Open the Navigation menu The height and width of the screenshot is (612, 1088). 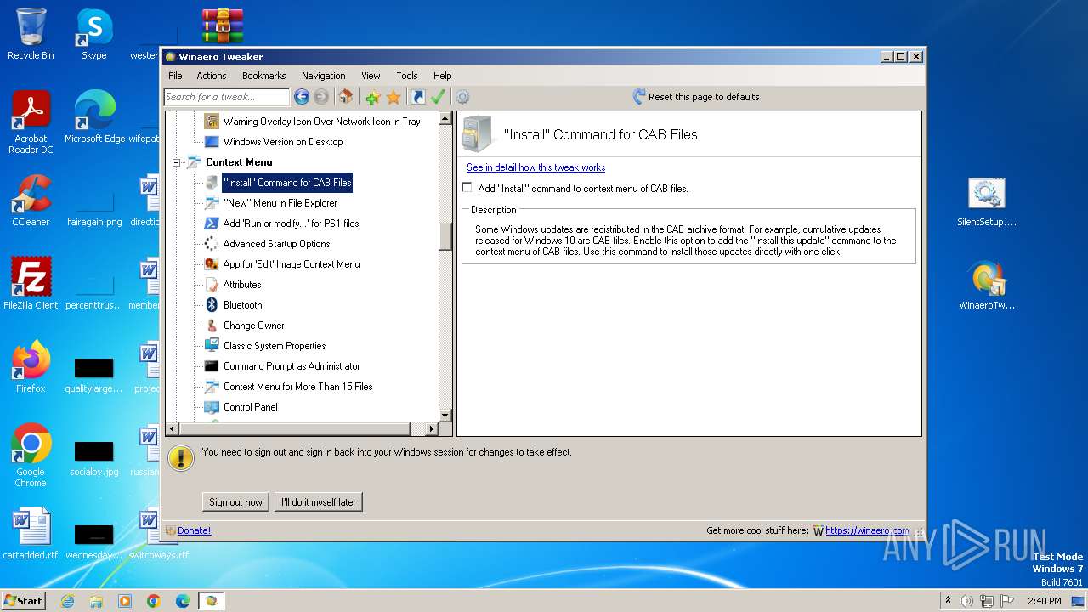tap(324, 76)
